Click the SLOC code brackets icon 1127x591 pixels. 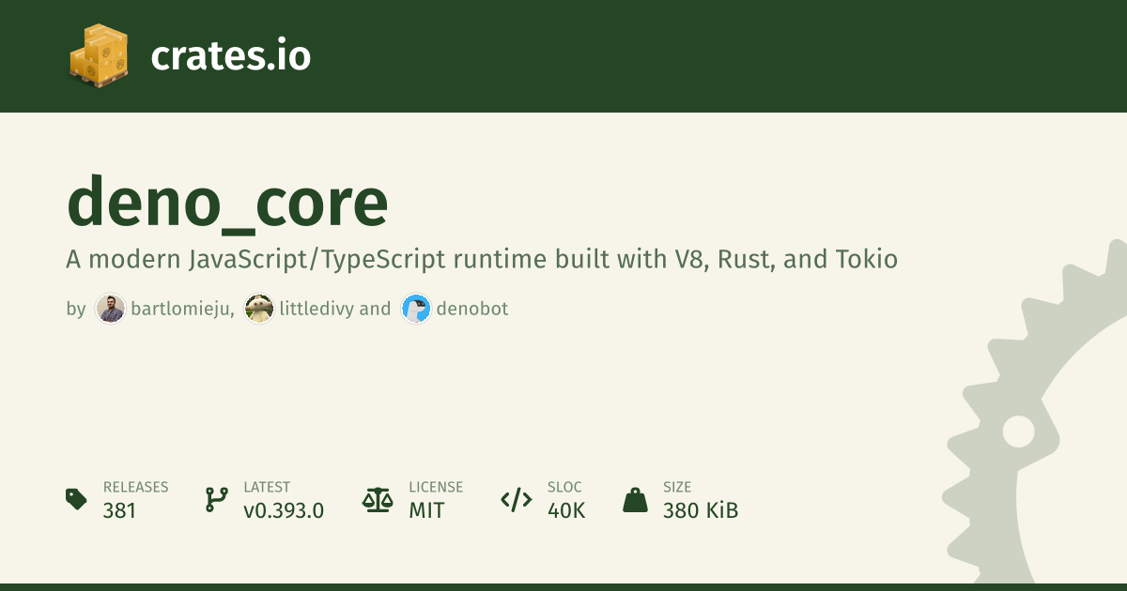[517, 499]
